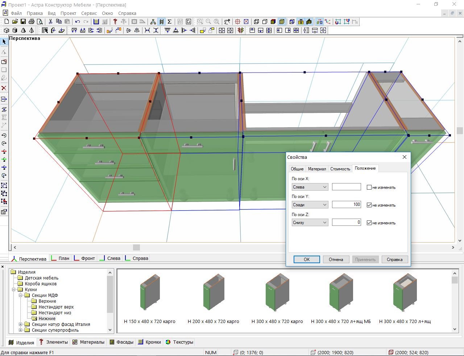Click the Отмена button
Screen dimensions: 464x356
[x=336, y=260]
